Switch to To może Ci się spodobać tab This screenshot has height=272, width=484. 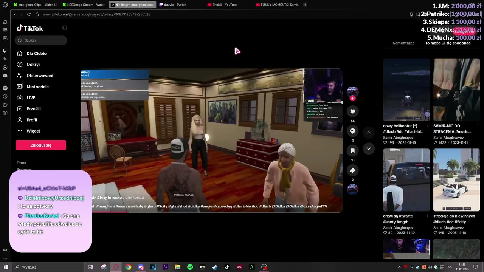tap(448, 43)
